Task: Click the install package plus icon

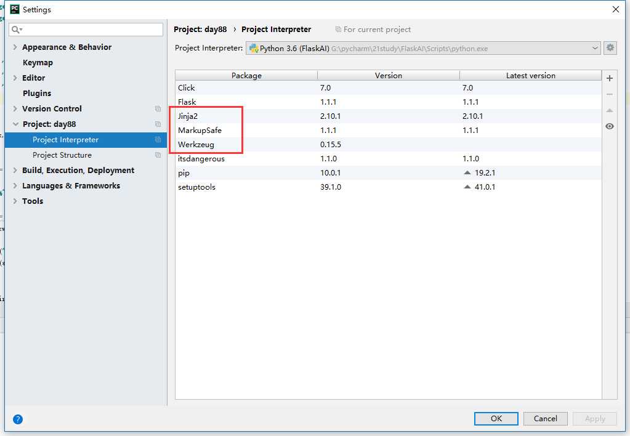Action: [610, 78]
